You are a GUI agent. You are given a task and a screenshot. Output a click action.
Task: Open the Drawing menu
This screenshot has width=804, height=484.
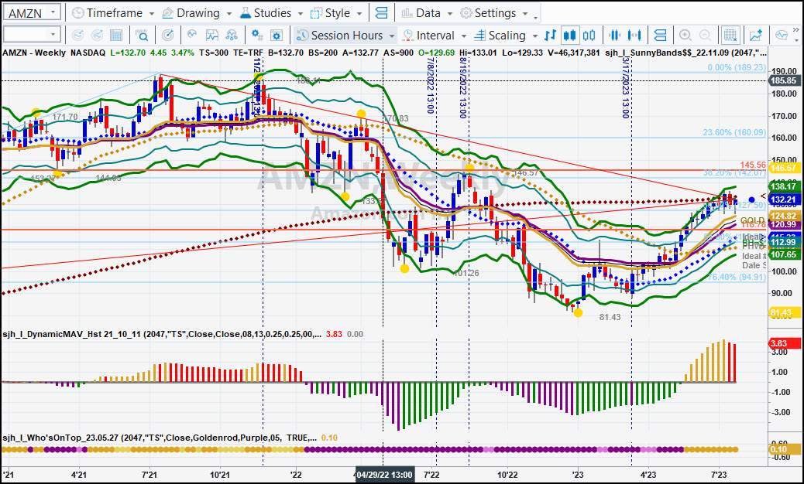[191, 13]
